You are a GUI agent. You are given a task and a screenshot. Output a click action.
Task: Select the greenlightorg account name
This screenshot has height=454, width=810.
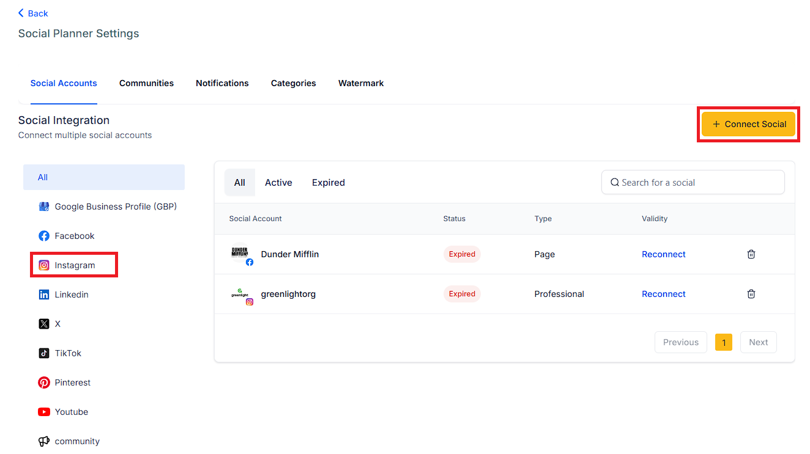point(288,294)
